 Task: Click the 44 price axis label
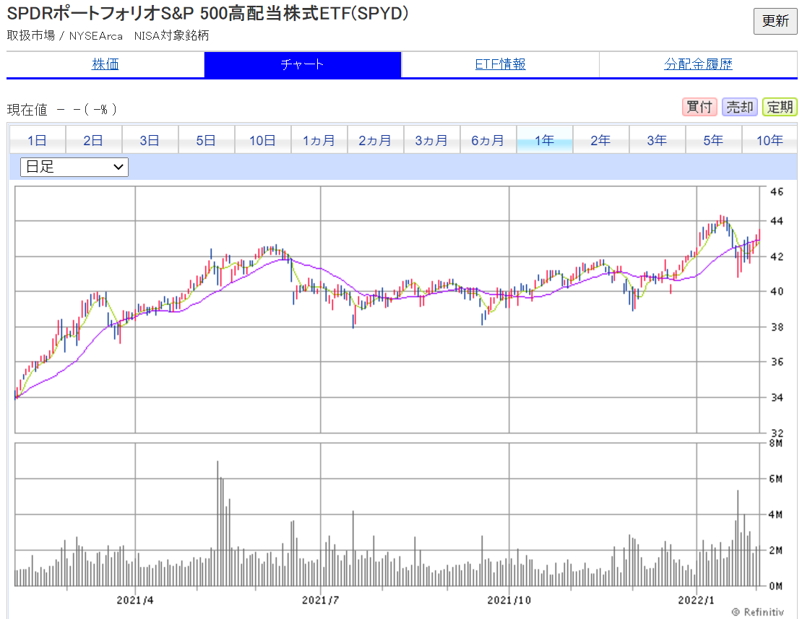point(777,221)
